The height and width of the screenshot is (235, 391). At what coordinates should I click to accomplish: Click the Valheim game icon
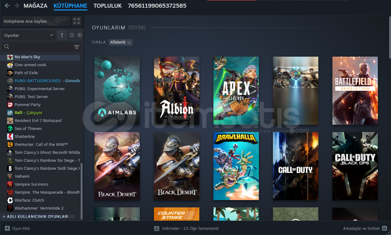[x=10, y=176]
